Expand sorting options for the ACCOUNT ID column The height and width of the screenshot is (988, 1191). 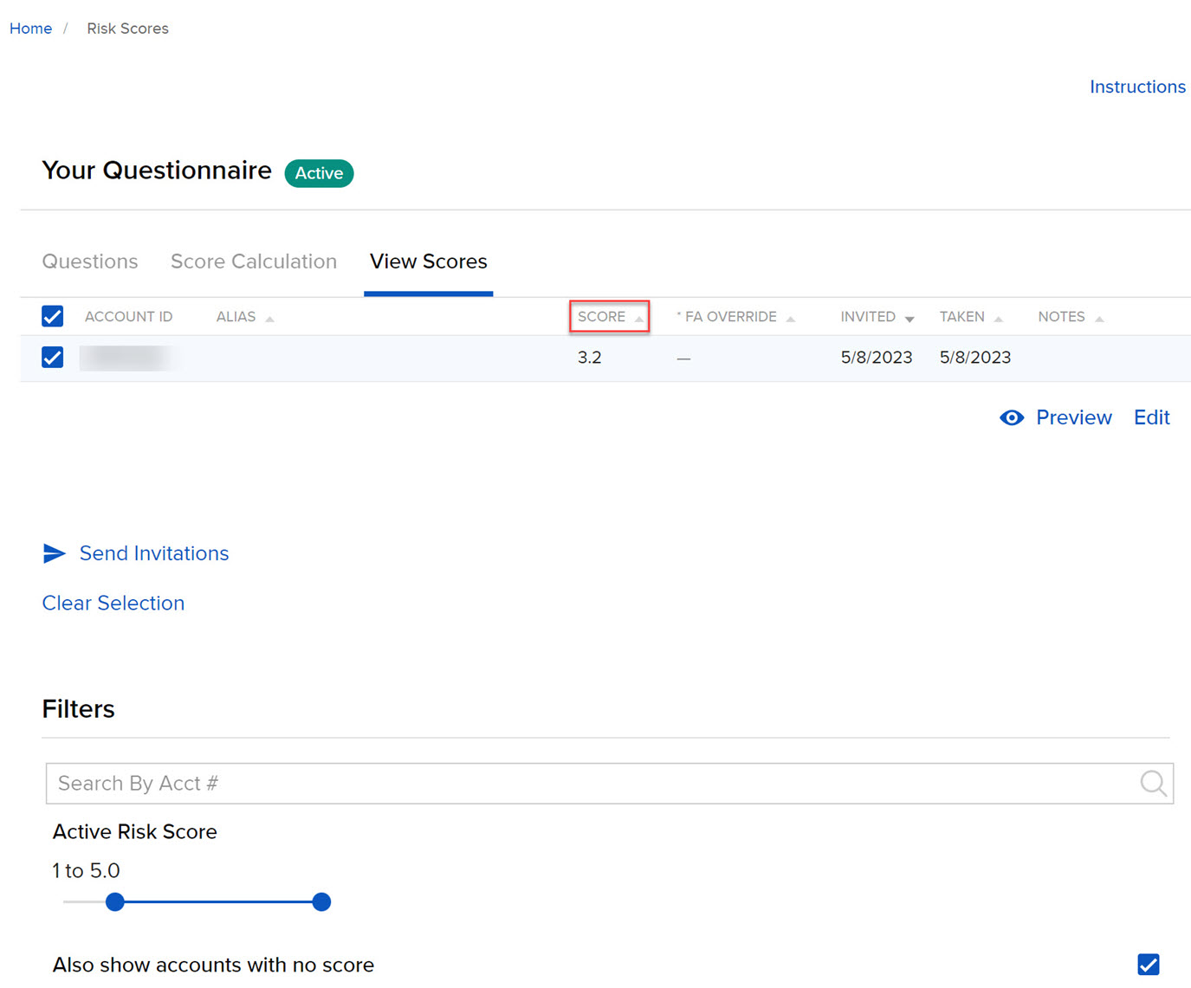[128, 316]
